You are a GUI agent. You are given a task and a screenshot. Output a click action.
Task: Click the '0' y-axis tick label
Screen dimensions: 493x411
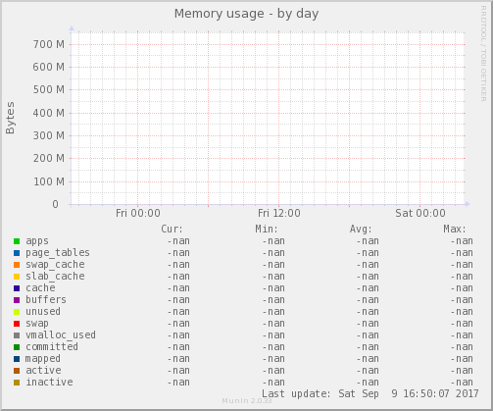[55, 204]
